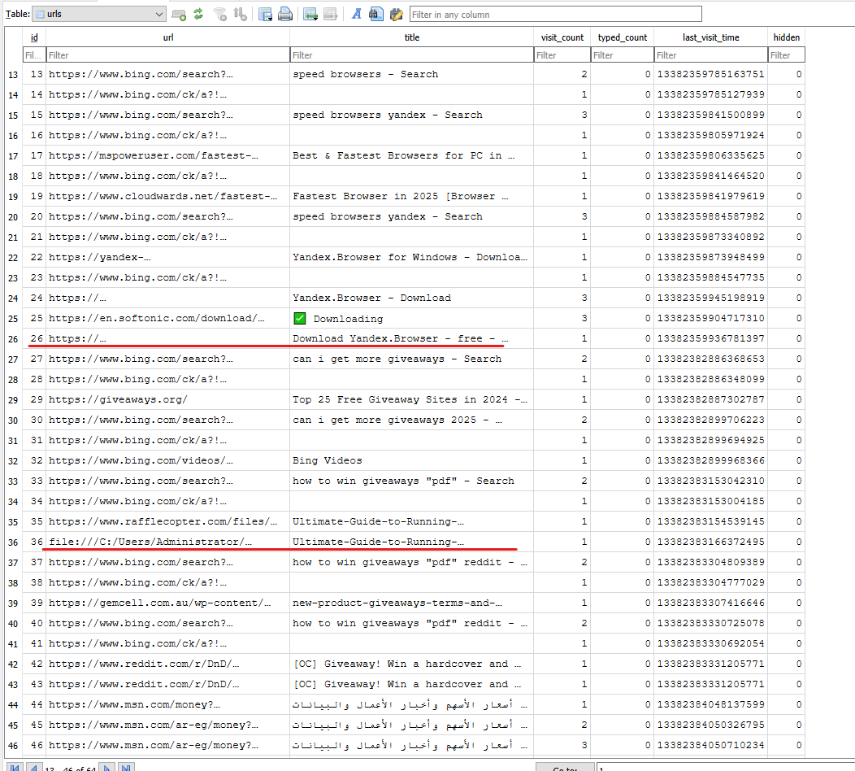Click the visit_count filter field
Viewport: 855px width, 771px height.
pyautogui.click(x=562, y=55)
